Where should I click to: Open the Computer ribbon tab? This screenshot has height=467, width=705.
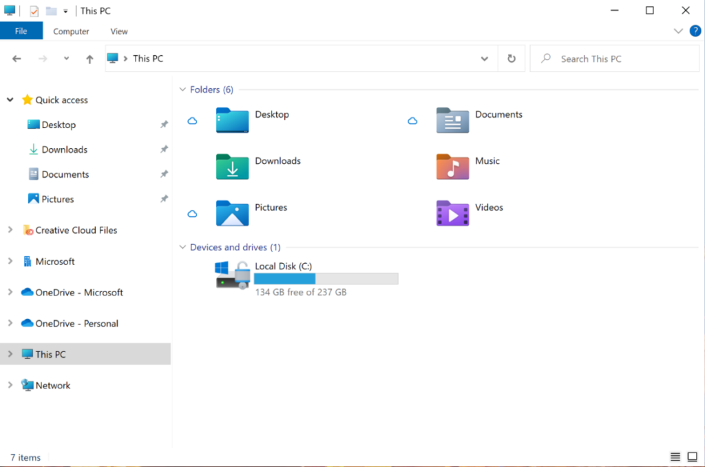point(71,31)
